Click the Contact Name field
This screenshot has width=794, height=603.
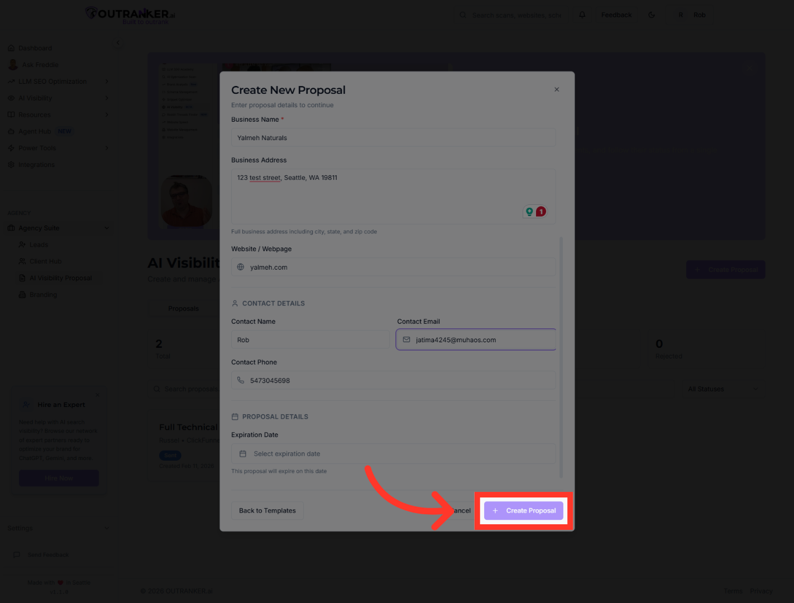click(310, 340)
